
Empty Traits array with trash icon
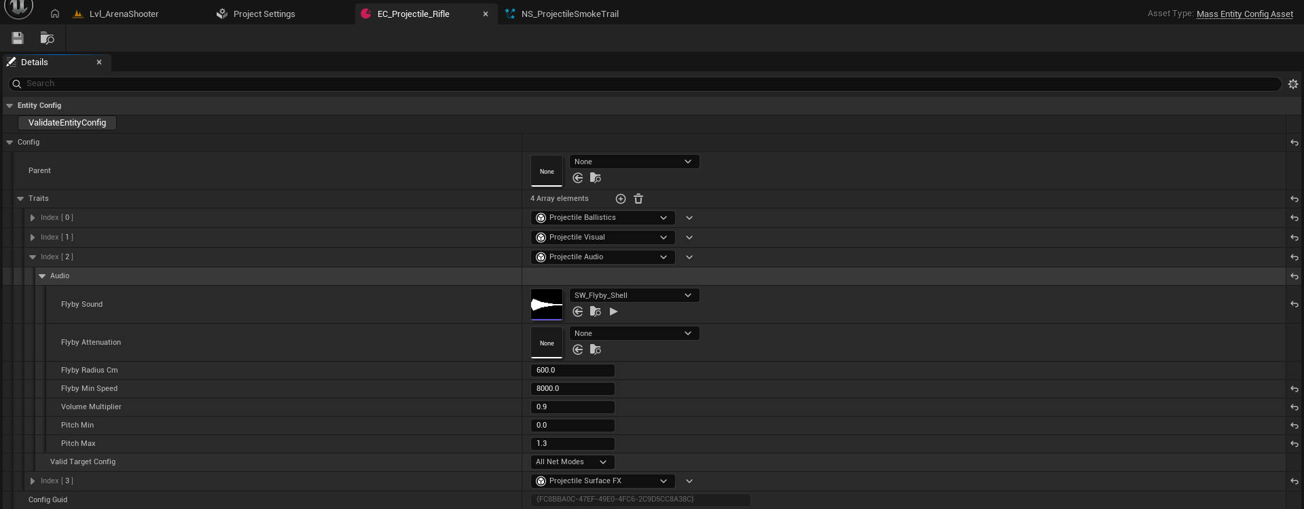pyautogui.click(x=638, y=199)
